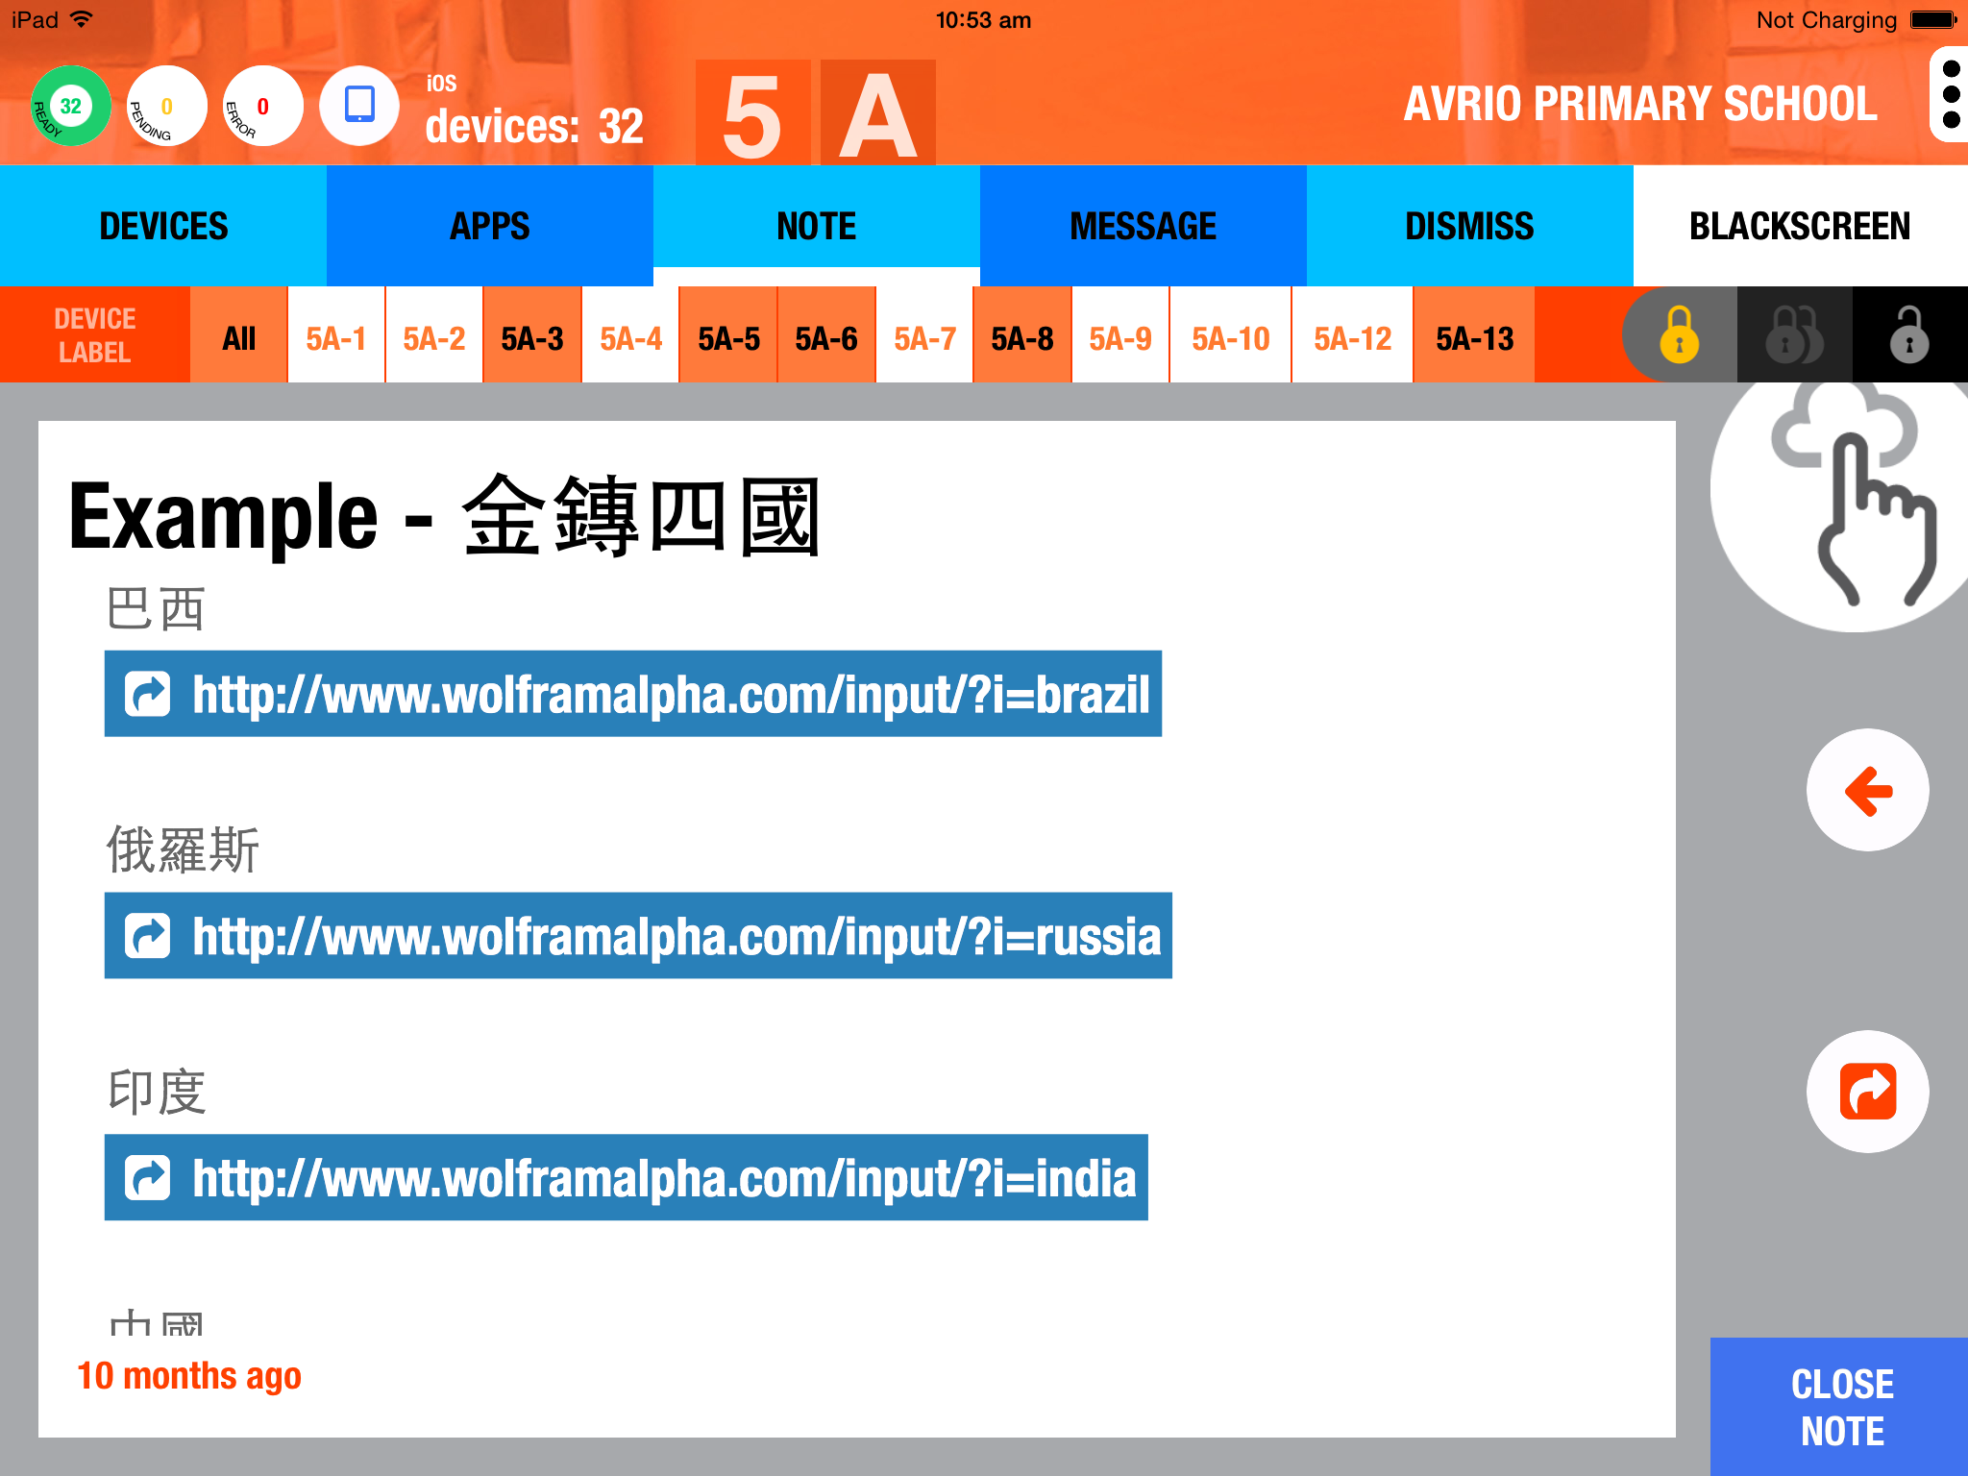Screen dimensions: 1968x1476
Task: Tap the Wi-Fi status bar icon
Action: coord(82,19)
